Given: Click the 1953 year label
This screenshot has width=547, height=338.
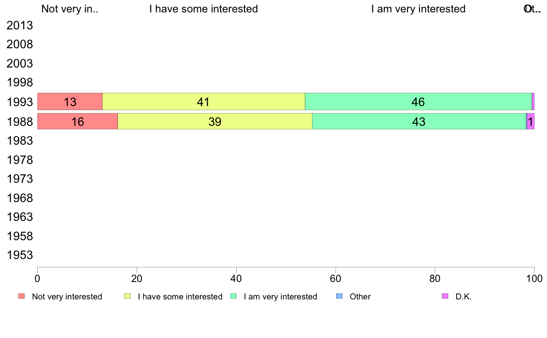Looking at the screenshot, I should 19,255.
